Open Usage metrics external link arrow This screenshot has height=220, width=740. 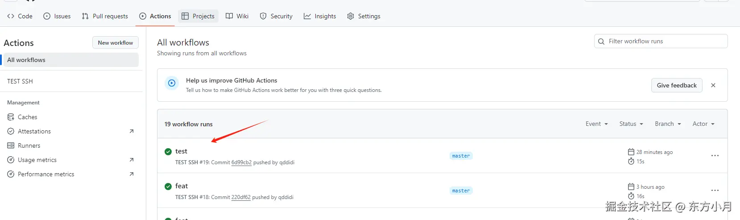132,160
